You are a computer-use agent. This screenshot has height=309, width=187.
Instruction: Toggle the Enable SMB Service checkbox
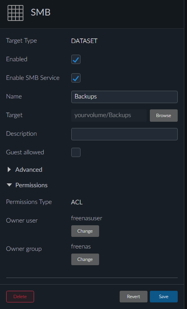(x=76, y=78)
